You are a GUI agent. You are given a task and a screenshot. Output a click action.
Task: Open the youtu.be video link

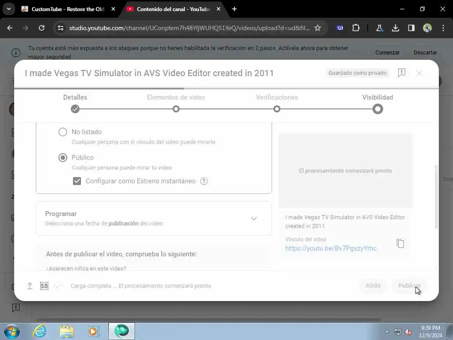pos(331,248)
